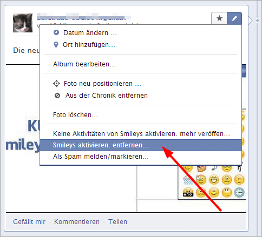This screenshot has height=237, width=262.
Task: Select 'Datum ändern ...' menu entry
Action: pyautogui.click(x=141, y=33)
